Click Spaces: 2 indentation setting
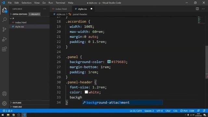This screenshot has width=208, height=117. click(149, 111)
